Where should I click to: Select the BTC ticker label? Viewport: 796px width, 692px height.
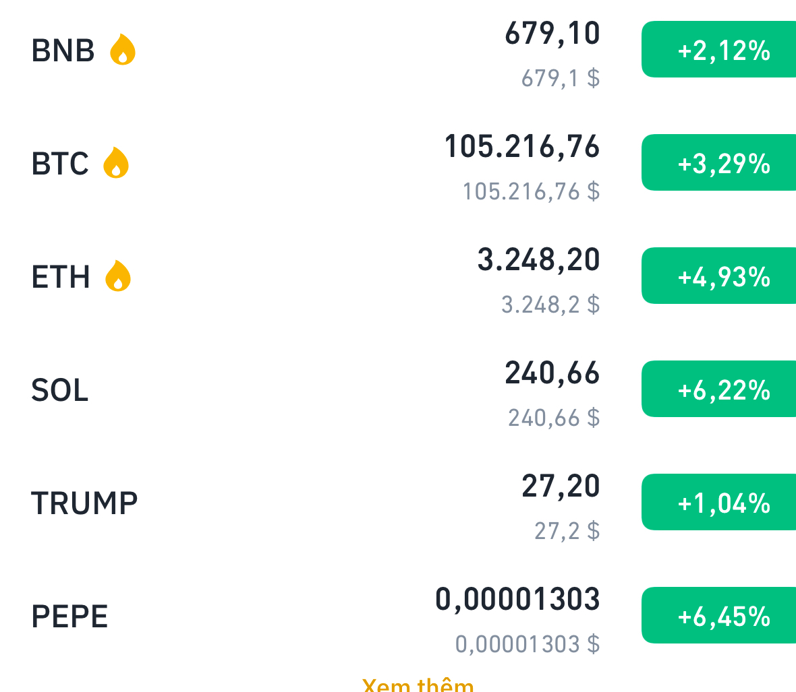pos(60,164)
